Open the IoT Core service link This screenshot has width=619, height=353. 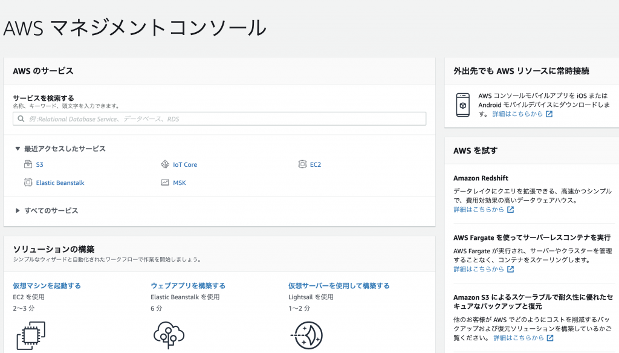click(x=185, y=164)
